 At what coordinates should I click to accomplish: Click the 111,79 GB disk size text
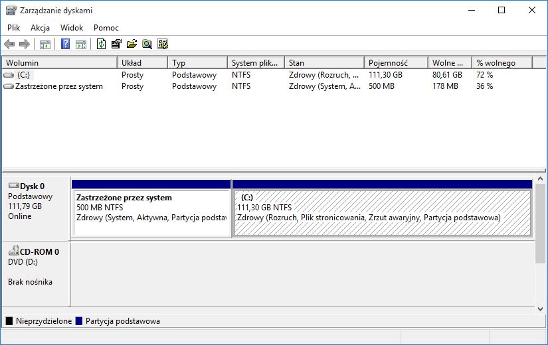coord(25,206)
